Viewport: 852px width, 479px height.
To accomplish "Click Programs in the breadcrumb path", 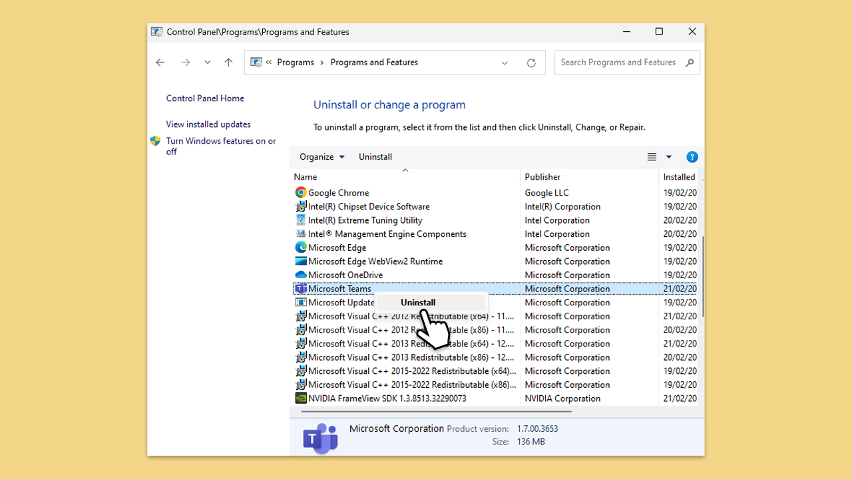I will [296, 63].
